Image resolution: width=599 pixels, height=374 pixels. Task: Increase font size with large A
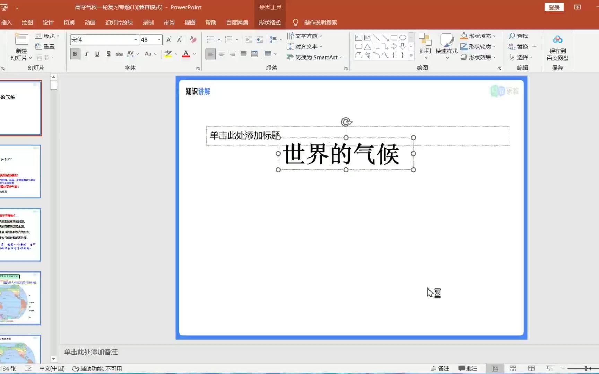(x=169, y=39)
